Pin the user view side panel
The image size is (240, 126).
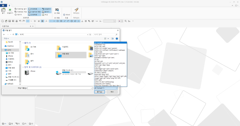coord(30,26)
